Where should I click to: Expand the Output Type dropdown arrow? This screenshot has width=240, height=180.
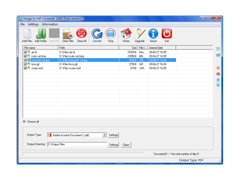(104, 135)
